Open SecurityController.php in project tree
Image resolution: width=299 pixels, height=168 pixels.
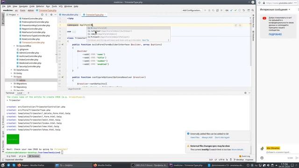point(29,66)
